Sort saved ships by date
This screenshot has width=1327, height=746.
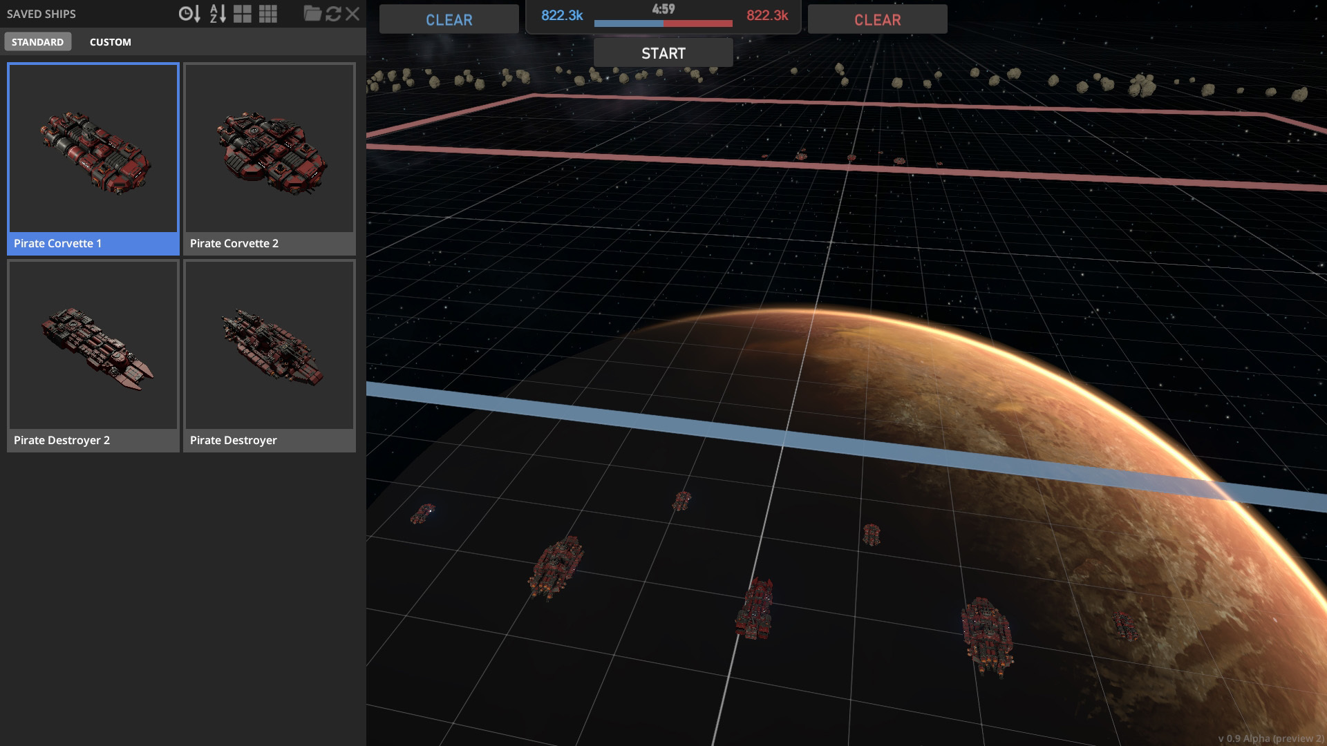(189, 14)
